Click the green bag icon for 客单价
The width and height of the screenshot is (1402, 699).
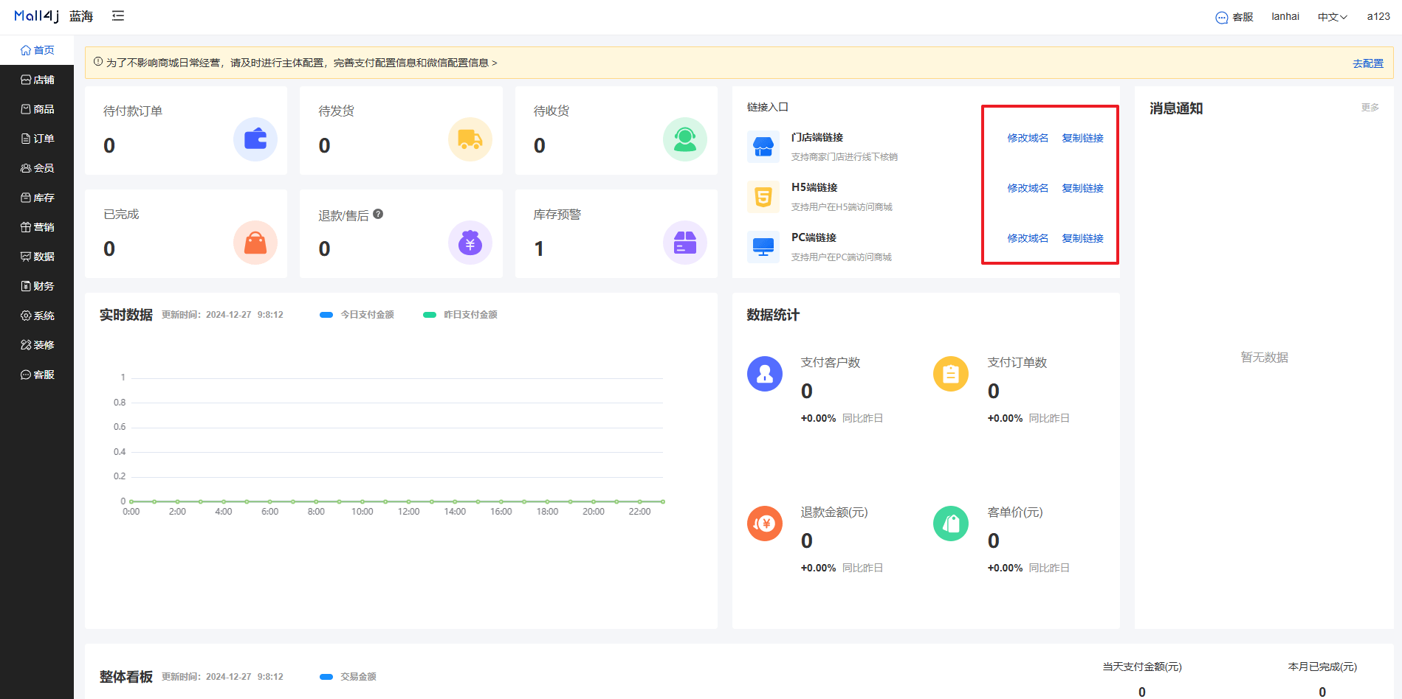pyautogui.click(x=951, y=524)
